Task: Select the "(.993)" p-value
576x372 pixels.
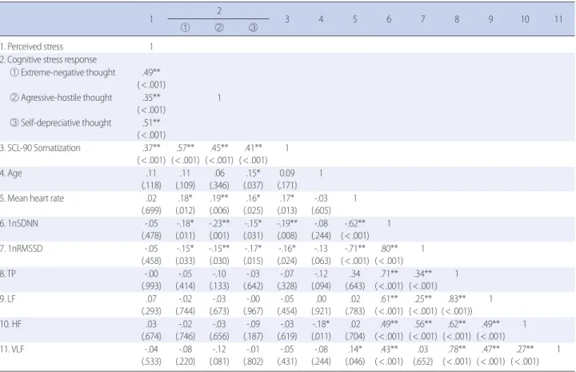Action: [x=151, y=286]
